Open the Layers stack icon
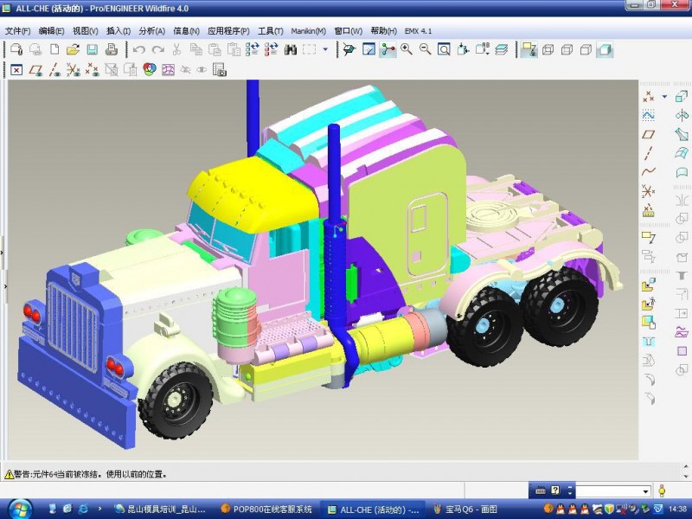Viewport: 692px width, 519px height. pyautogui.click(x=502, y=49)
